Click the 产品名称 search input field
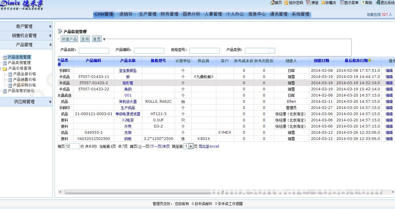Image resolution: width=395 pixels, height=209 pixels. tap(94, 51)
